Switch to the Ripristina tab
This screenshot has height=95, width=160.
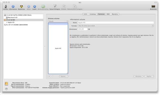[x=115, y=14]
